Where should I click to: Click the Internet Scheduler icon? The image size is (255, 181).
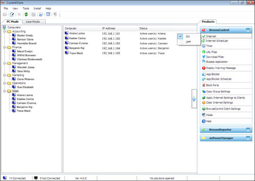[203, 41]
